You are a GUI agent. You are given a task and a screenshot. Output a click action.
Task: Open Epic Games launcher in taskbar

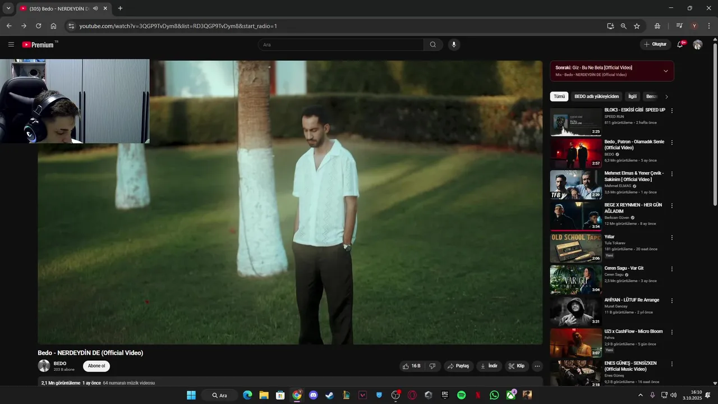point(445,395)
